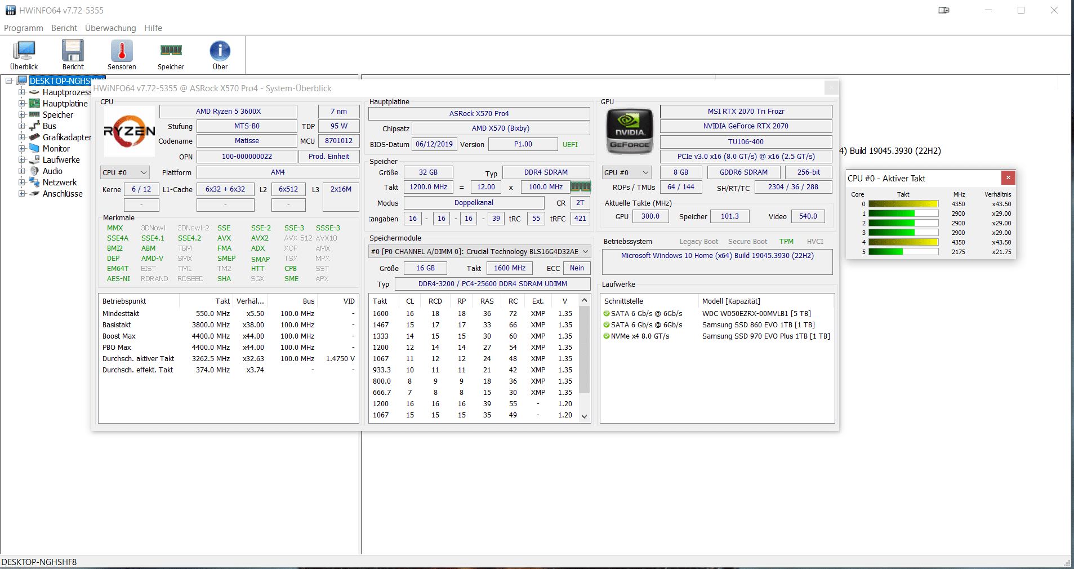Click the Anschlüsse ports tree icon

(34, 193)
